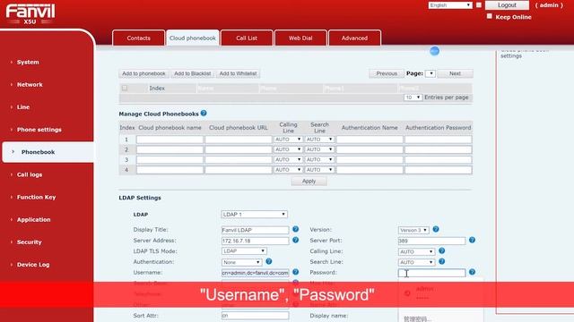Open System in the sidebar

click(x=28, y=62)
